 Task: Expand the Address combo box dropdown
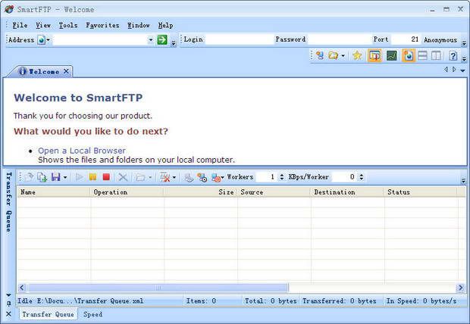150,40
